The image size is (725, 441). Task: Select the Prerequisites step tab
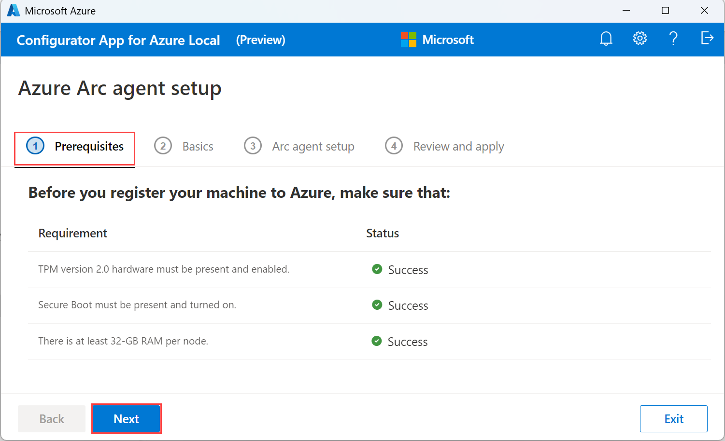click(x=75, y=147)
